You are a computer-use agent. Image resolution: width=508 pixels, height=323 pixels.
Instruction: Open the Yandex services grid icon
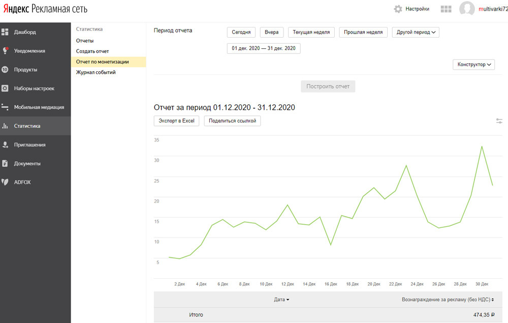(x=446, y=9)
